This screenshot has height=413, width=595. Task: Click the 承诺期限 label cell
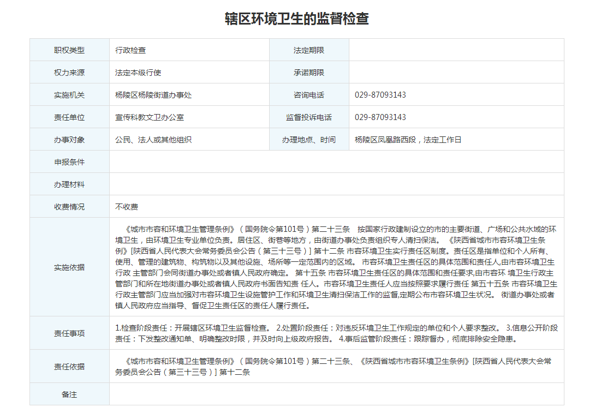tap(309, 73)
